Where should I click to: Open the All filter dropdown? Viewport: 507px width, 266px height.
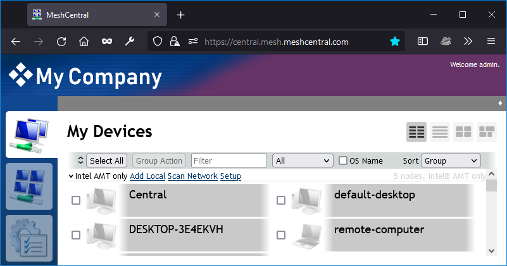point(303,160)
